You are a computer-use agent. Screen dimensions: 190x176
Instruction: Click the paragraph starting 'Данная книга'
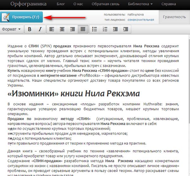click(x=93, y=154)
